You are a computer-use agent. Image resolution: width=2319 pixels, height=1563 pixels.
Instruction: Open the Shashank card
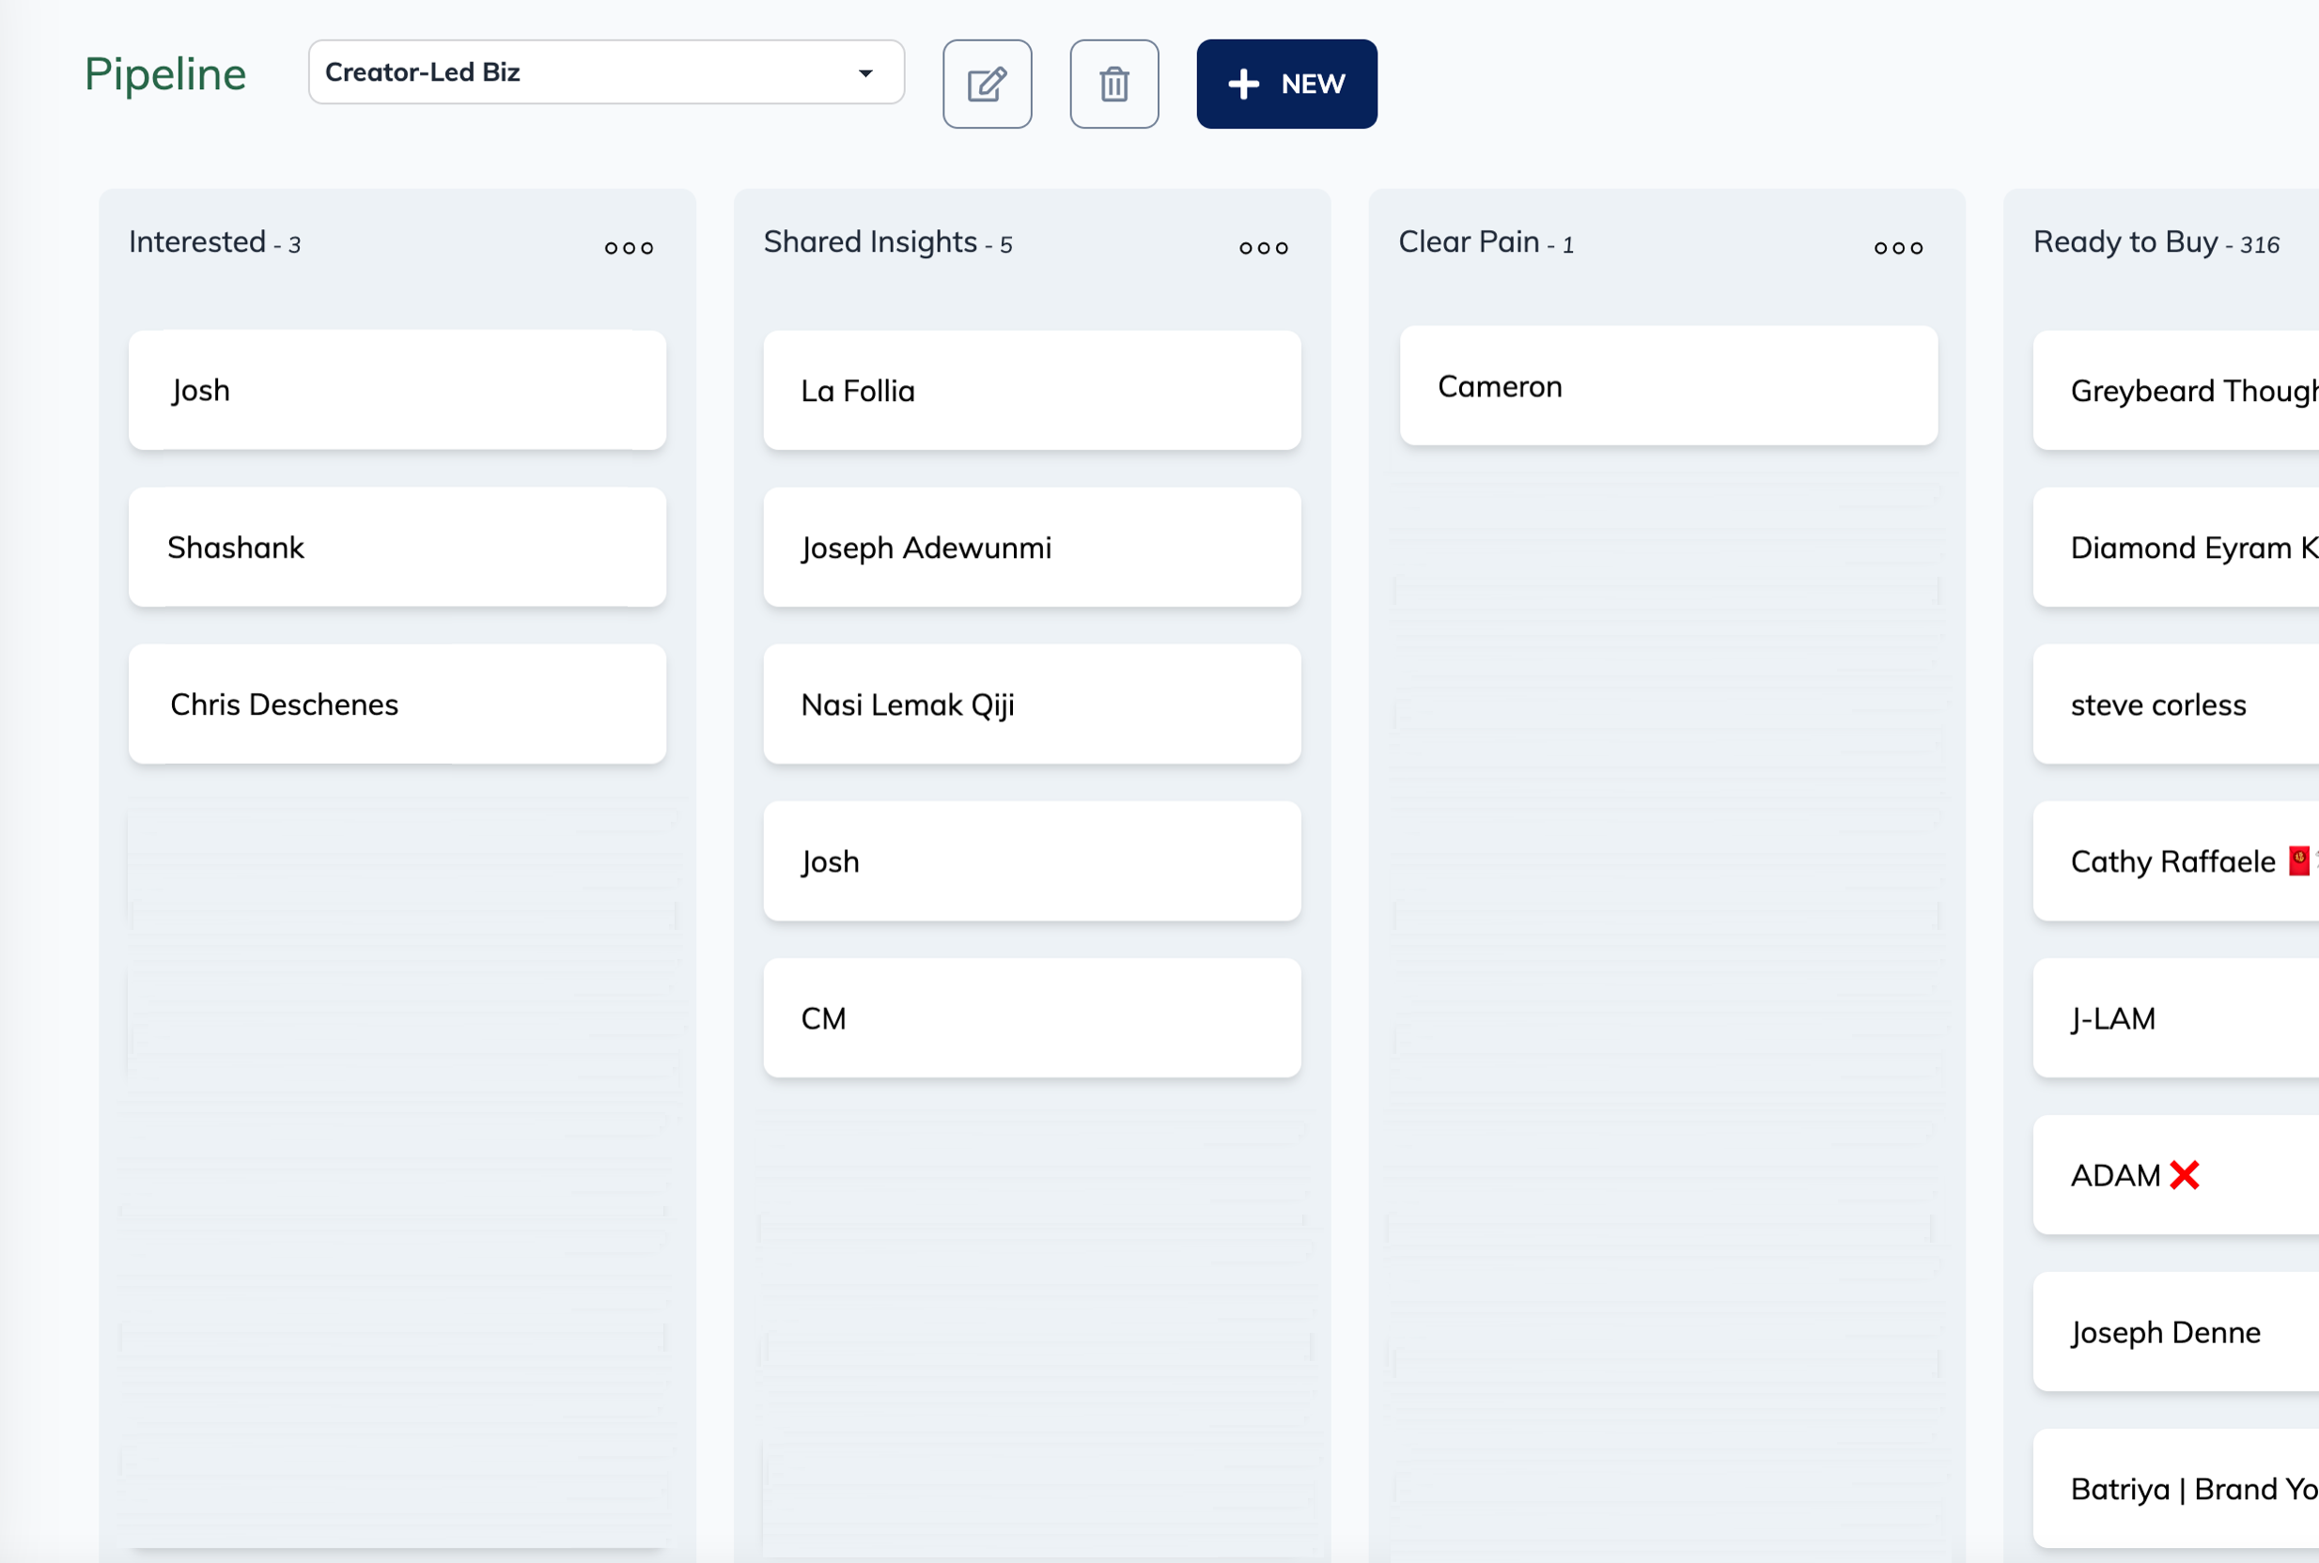click(x=397, y=548)
